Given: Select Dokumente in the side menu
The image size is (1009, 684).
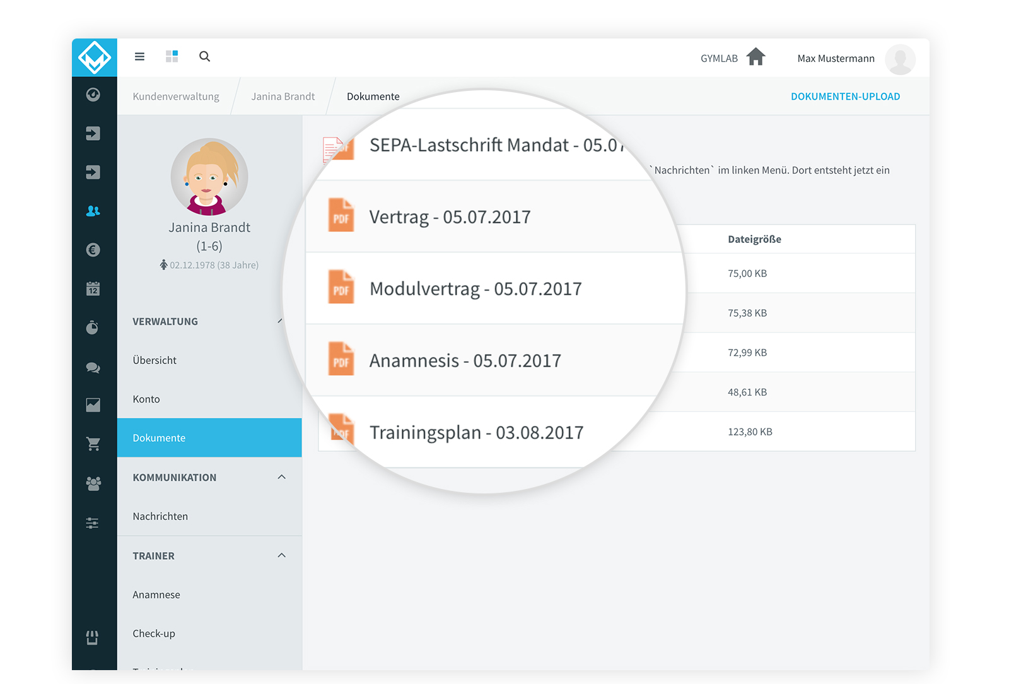Looking at the screenshot, I should point(209,438).
